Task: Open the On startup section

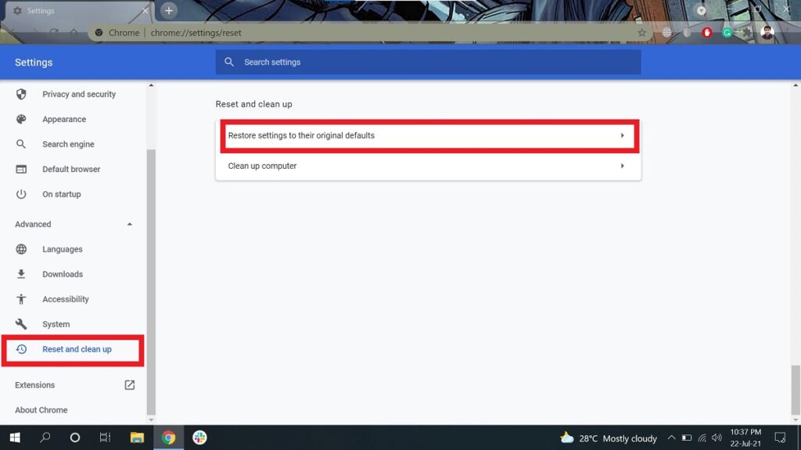Action: pyautogui.click(x=61, y=195)
